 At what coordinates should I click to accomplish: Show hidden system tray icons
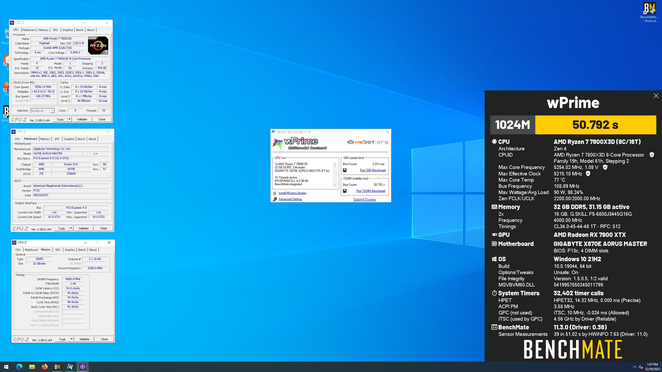[x=635, y=367]
